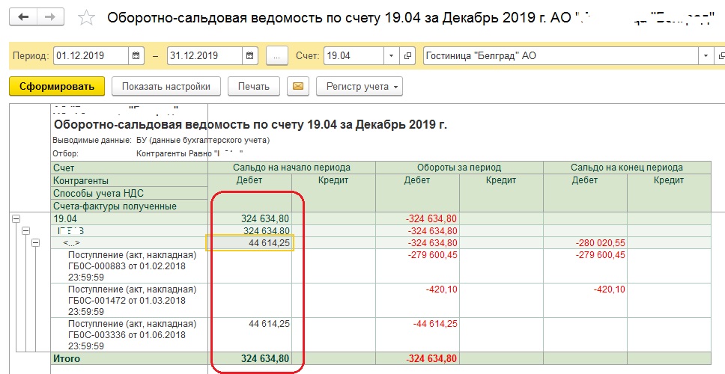Open period selection ellipsis button

(277, 56)
